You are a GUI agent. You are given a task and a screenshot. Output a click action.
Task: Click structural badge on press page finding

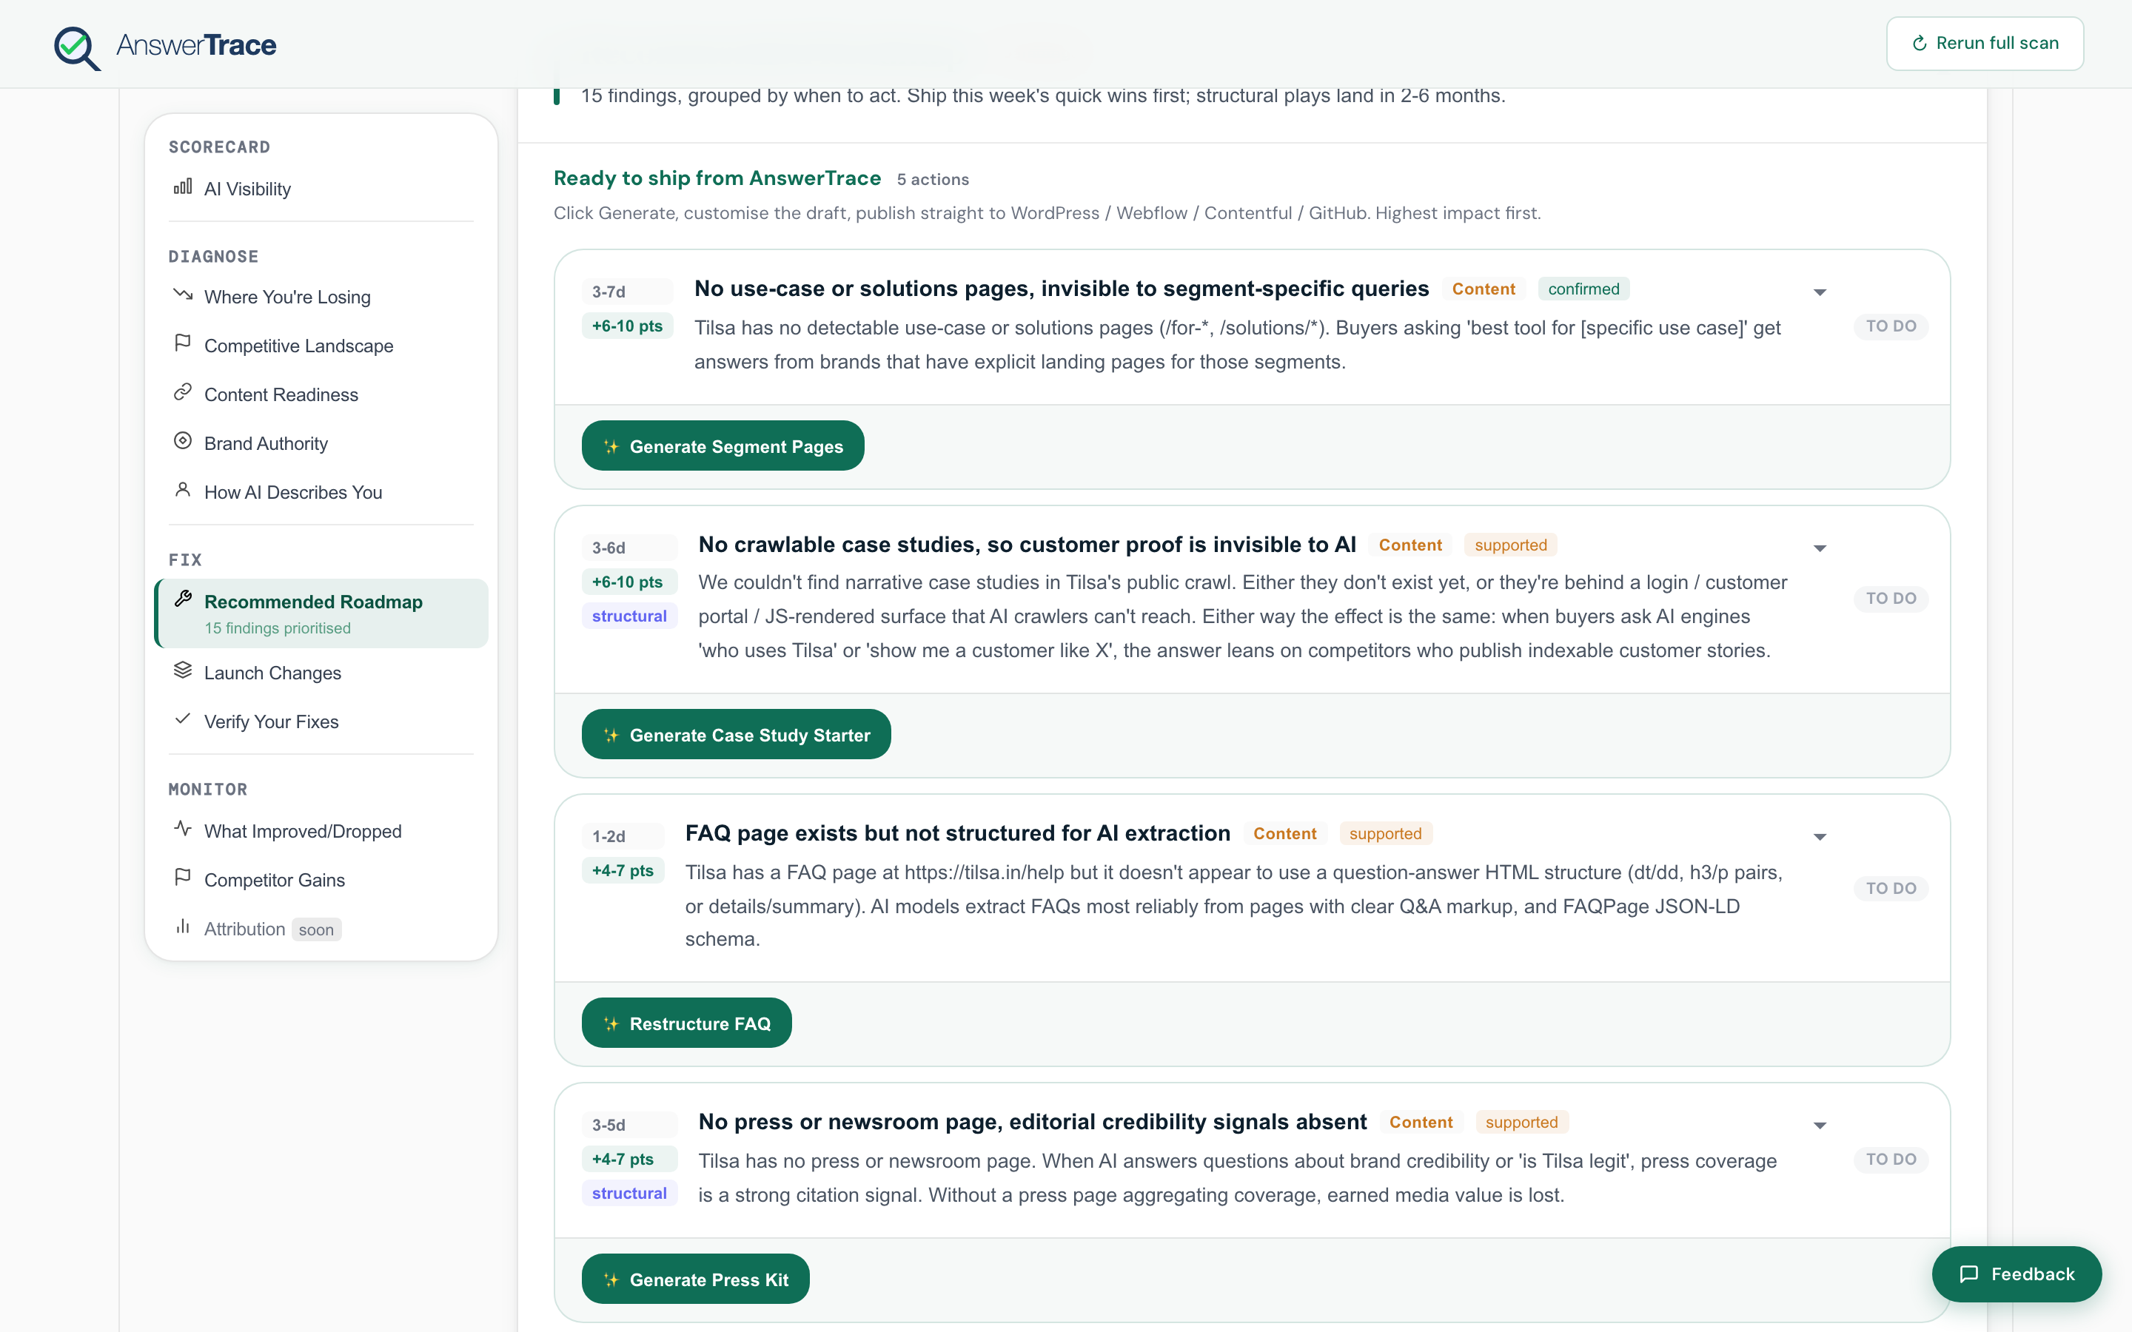[x=629, y=1193]
